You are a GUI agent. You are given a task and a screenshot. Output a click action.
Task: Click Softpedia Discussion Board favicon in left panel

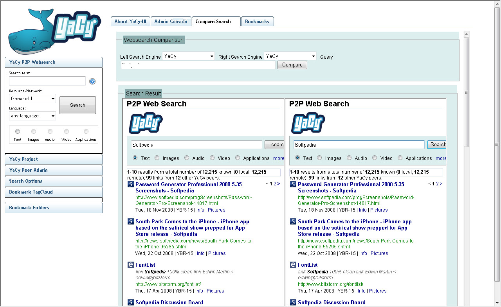(x=131, y=302)
